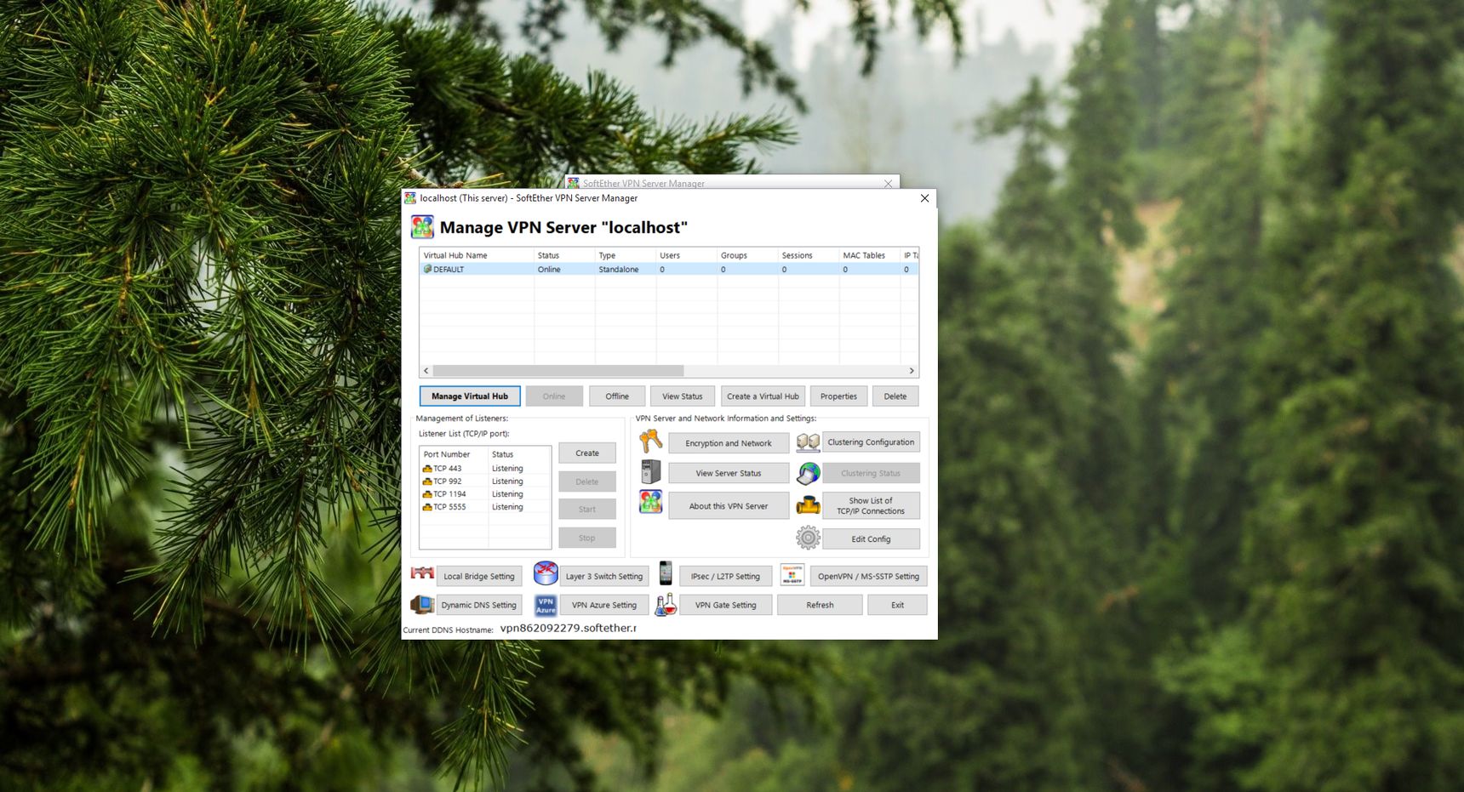
Task: Click the server tower icon beside View Server Status
Action: coord(651,471)
